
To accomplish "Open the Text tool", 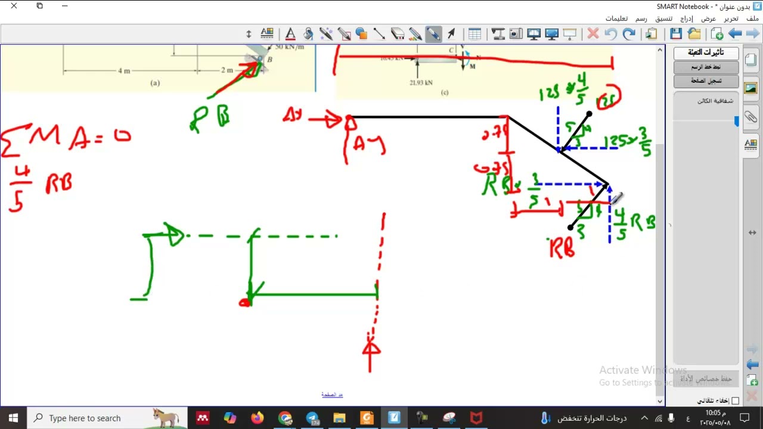I will tap(290, 34).
